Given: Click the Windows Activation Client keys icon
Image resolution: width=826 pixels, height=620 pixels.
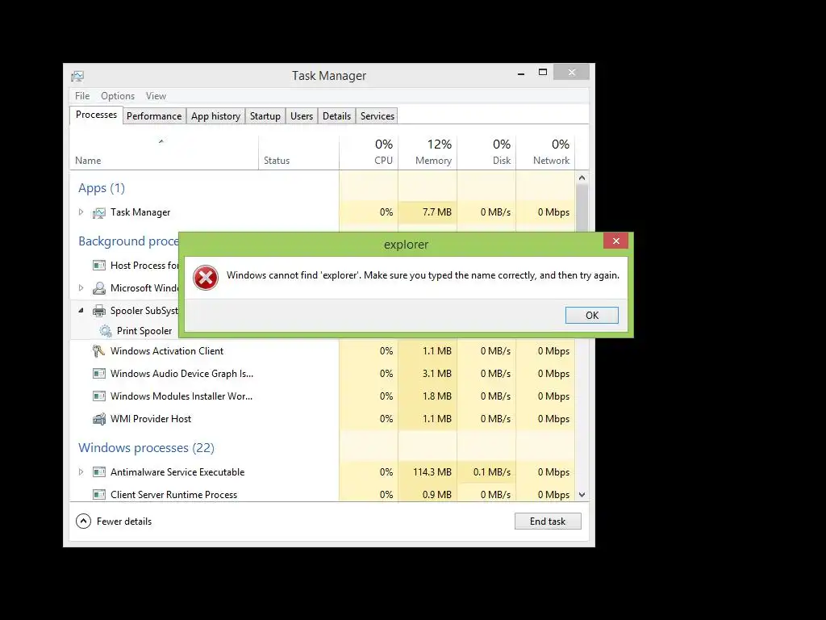Looking at the screenshot, I should click(x=98, y=351).
